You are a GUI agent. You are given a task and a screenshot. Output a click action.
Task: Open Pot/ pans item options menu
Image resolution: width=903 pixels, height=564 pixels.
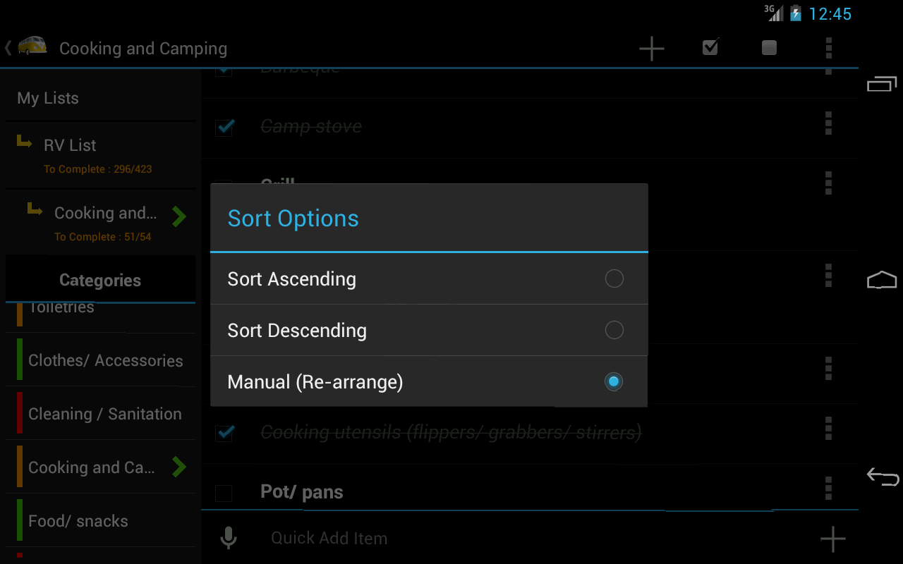(x=828, y=488)
